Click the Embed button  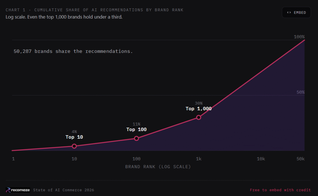click(296, 13)
